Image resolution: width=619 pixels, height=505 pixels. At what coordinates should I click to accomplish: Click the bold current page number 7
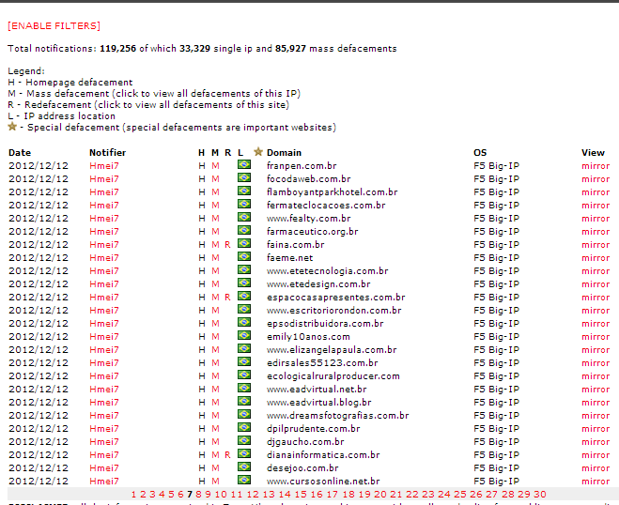pyautogui.click(x=190, y=495)
